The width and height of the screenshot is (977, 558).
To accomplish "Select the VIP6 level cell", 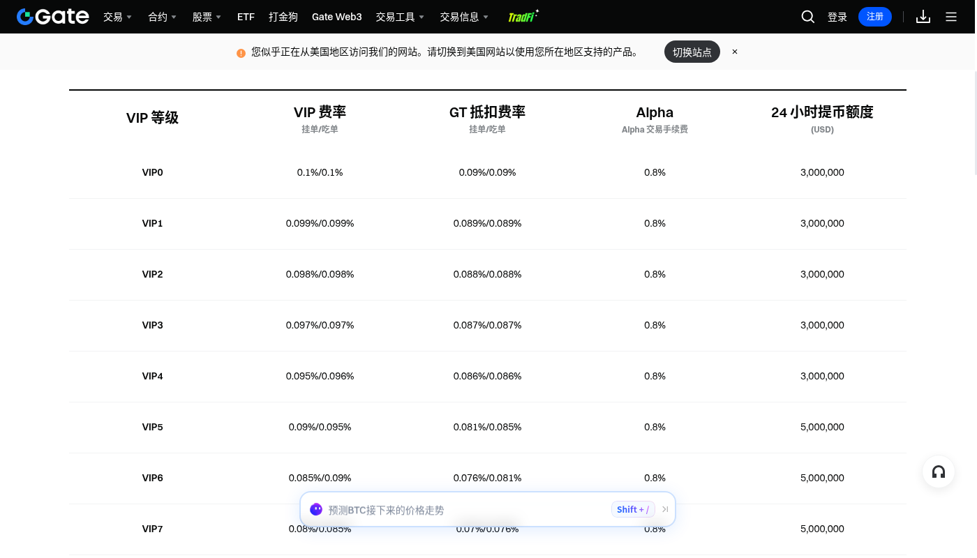I will (x=153, y=478).
